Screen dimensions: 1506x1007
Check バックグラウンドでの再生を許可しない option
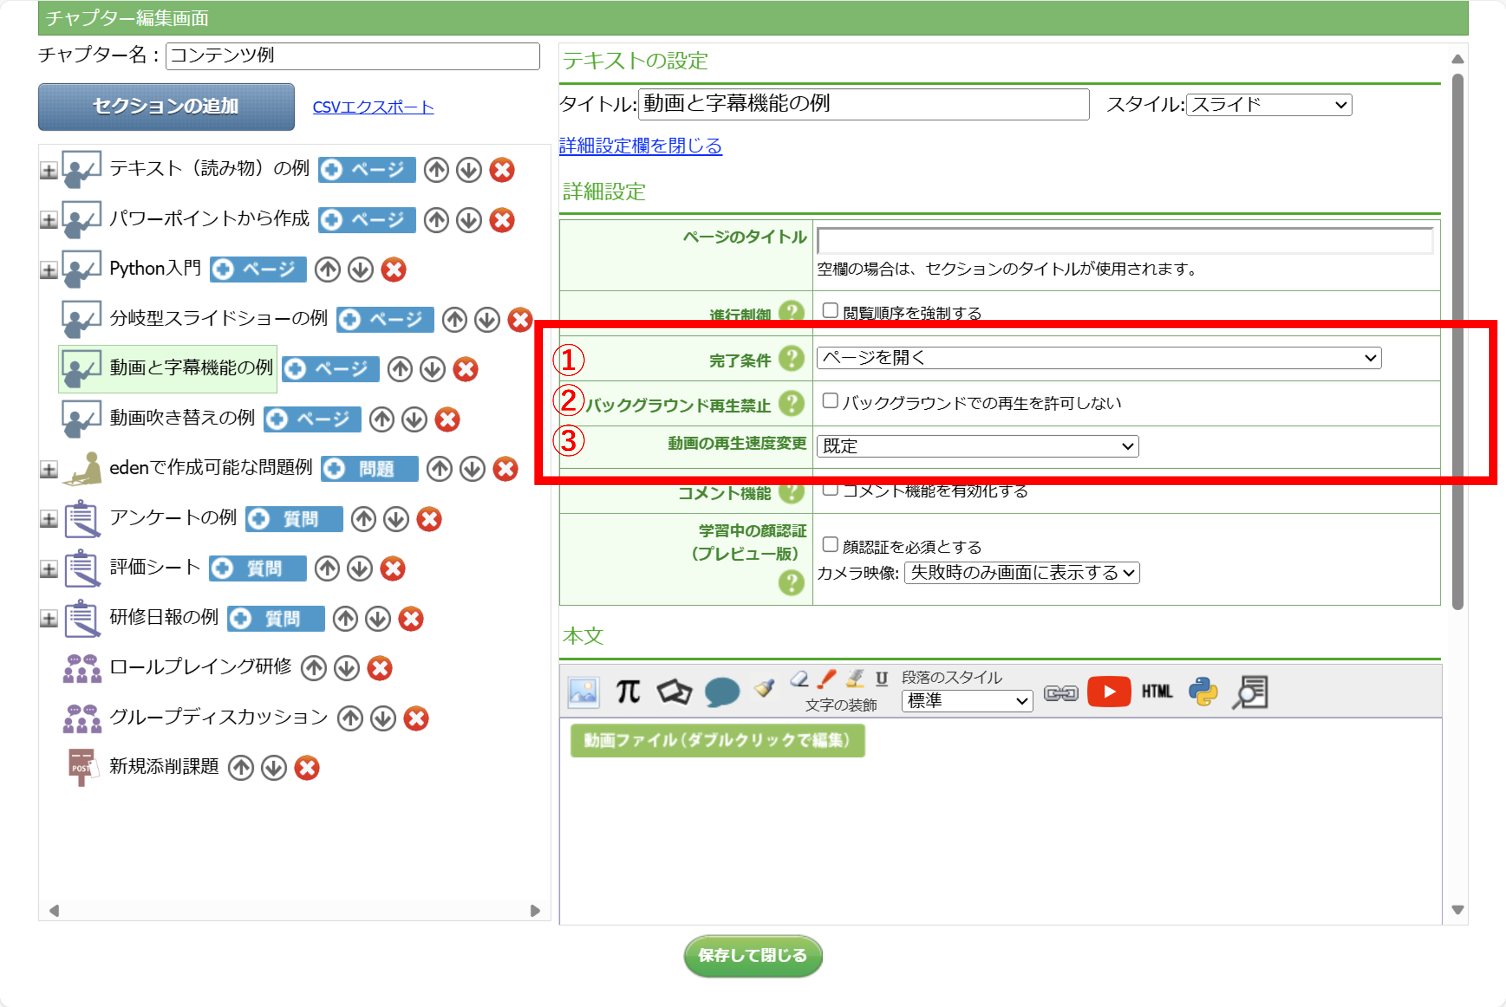(830, 401)
